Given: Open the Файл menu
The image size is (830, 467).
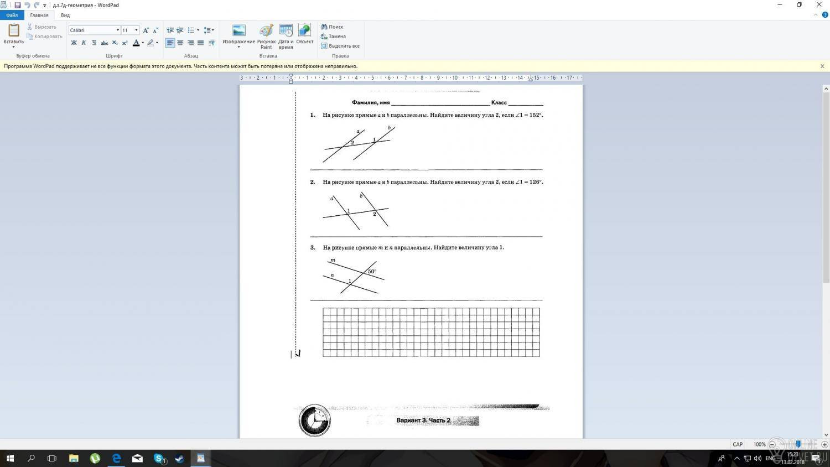Looking at the screenshot, I should [x=12, y=15].
